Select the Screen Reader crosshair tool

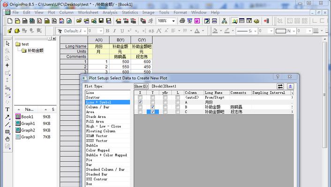(8, 65)
